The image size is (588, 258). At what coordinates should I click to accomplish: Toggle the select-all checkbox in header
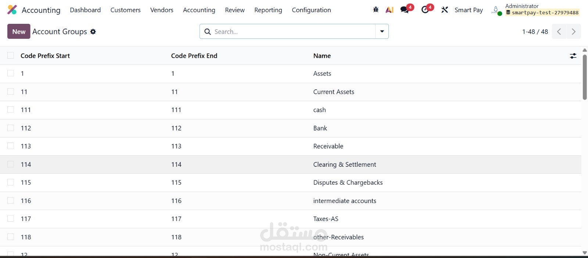(x=11, y=55)
